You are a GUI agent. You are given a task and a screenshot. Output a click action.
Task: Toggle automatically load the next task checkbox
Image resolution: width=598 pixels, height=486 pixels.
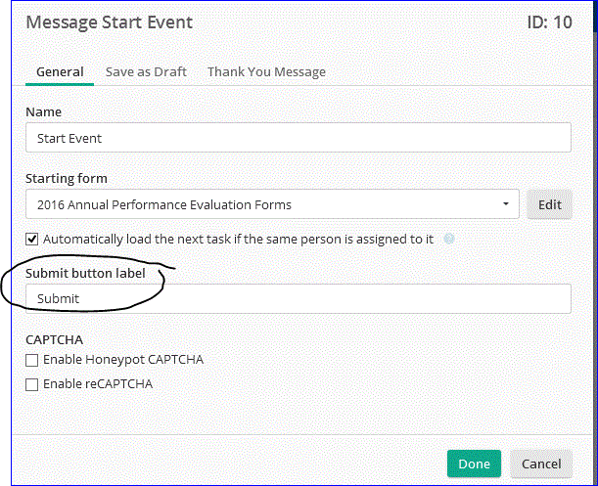[32, 239]
